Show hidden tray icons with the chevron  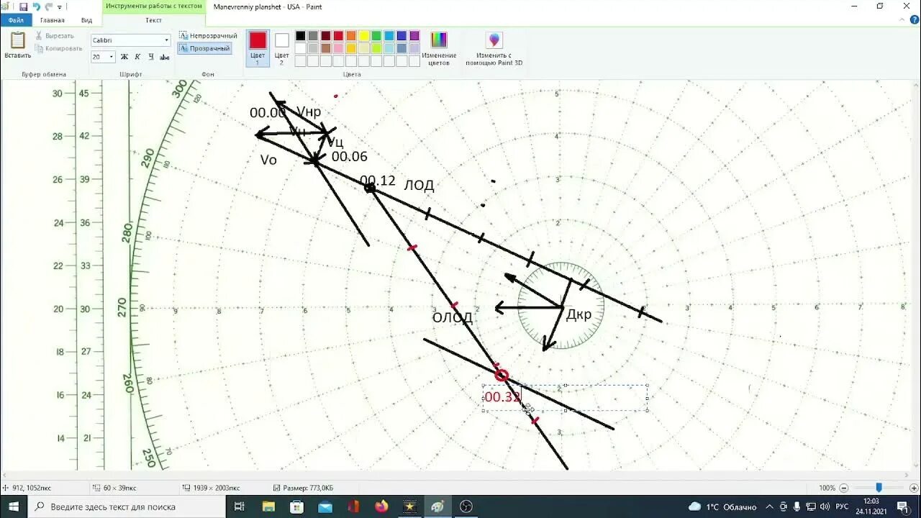(x=769, y=506)
